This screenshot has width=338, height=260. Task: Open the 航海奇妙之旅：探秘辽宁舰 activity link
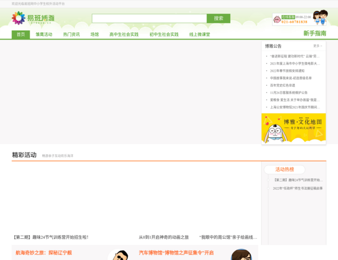pos(43,253)
